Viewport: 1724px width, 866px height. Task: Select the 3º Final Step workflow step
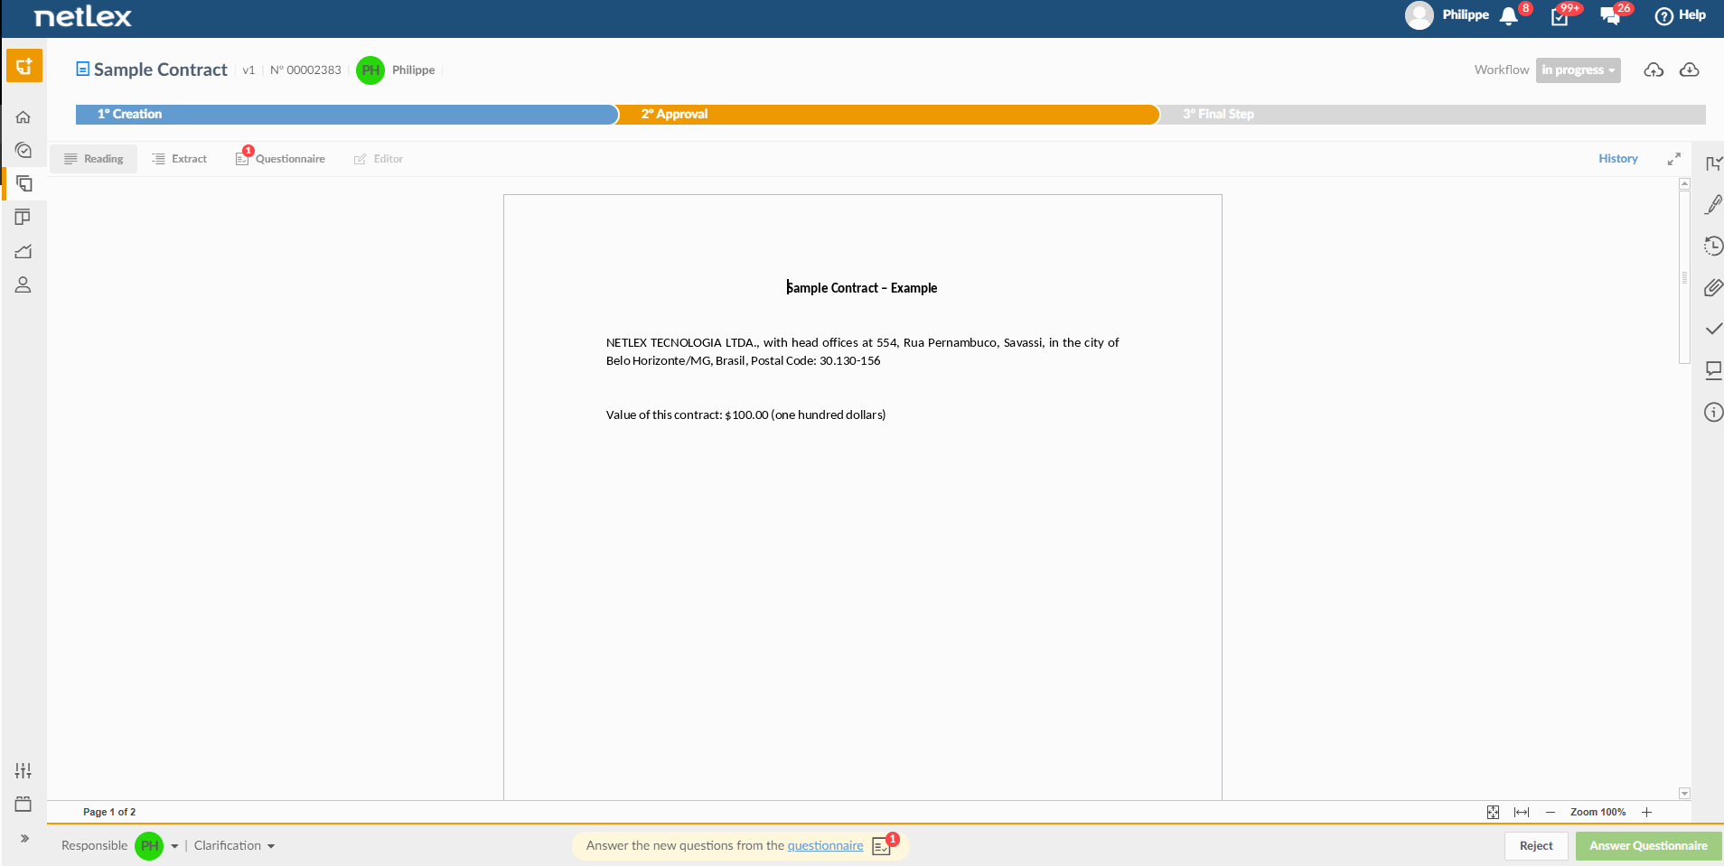click(x=1432, y=115)
